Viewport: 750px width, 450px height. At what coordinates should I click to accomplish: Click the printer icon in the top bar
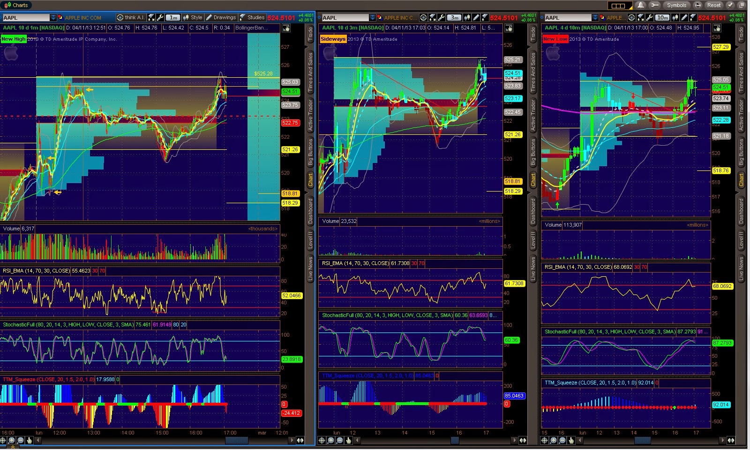coord(698,5)
